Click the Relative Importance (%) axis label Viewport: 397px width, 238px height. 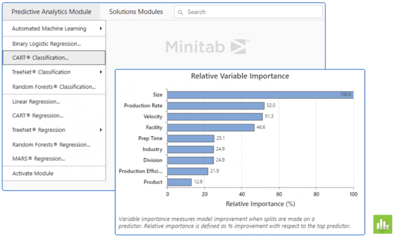coord(261,204)
